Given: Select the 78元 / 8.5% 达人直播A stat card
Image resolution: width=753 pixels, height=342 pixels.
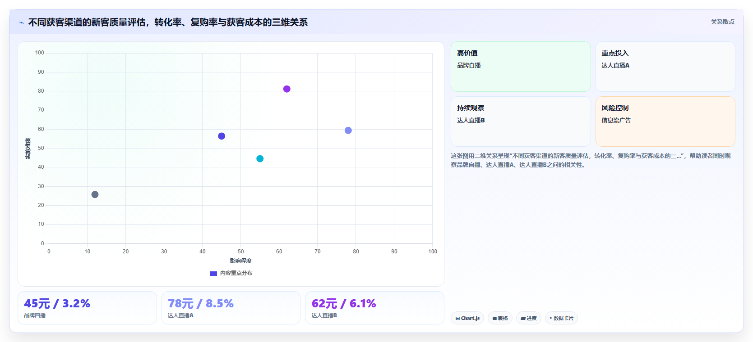Looking at the screenshot, I should coord(231,308).
